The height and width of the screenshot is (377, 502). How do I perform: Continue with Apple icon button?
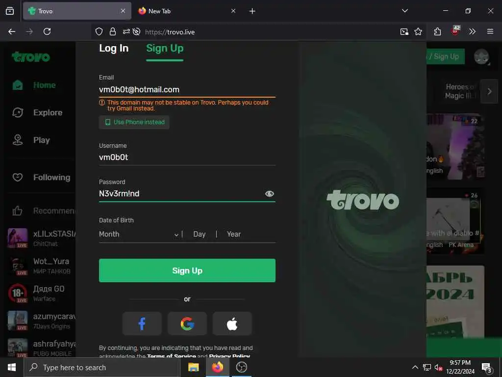pos(232,324)
